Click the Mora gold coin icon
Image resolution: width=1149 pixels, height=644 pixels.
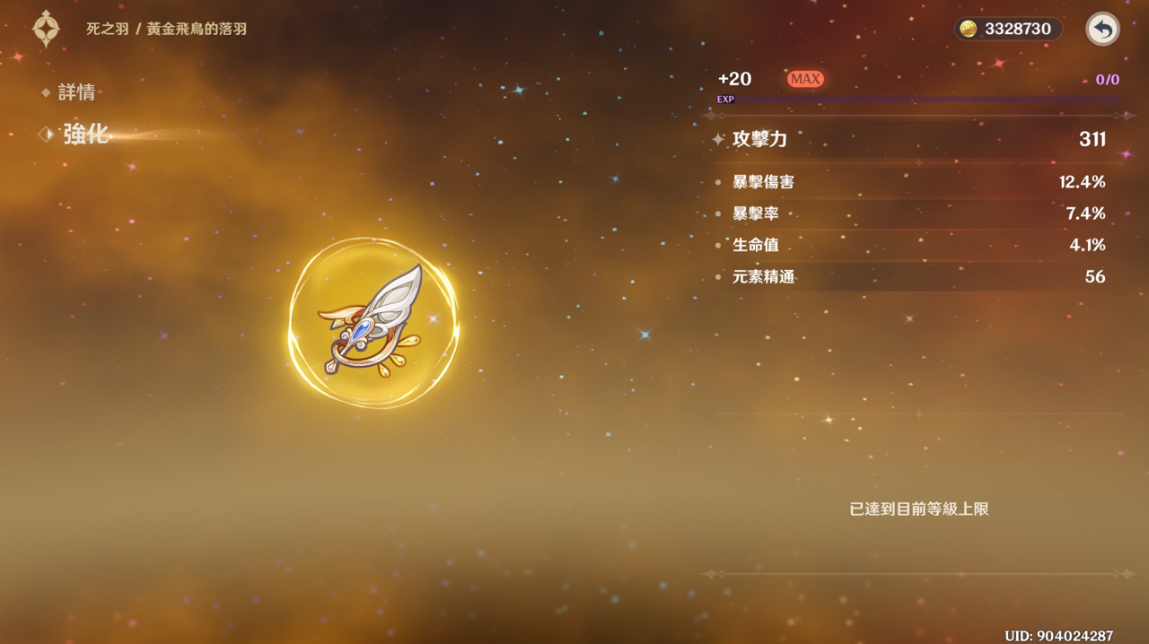point(969,29)
